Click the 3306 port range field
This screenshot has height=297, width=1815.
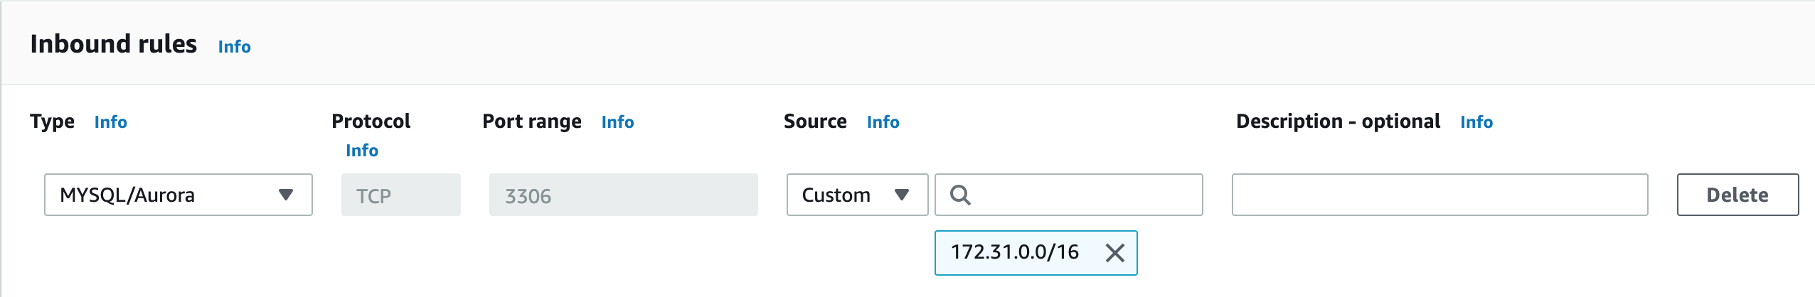[x=623, y=195]
